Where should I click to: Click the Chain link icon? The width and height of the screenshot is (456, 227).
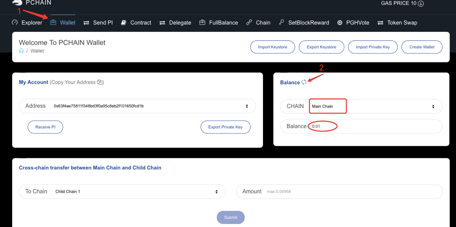[x=249, y=22]
